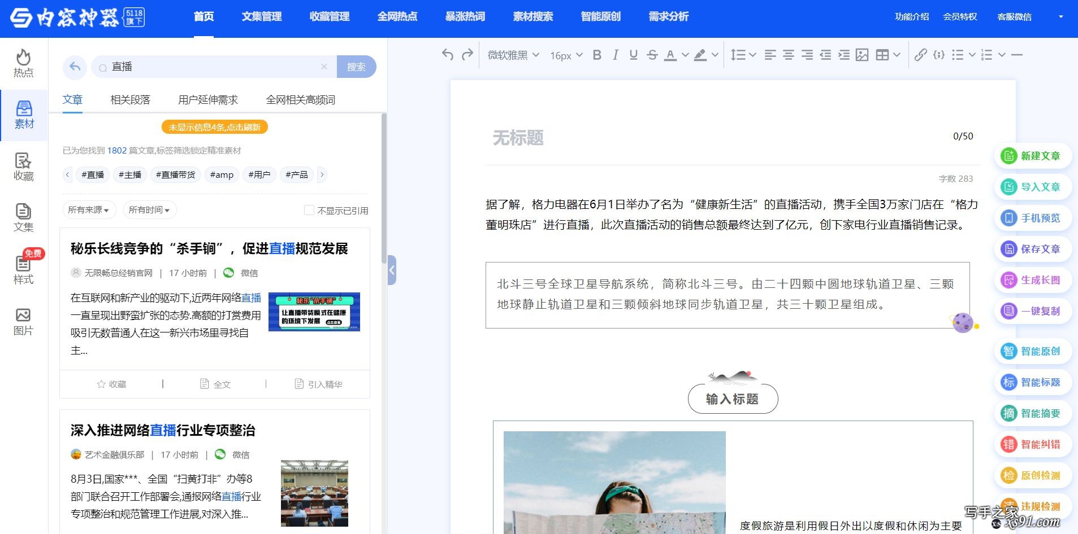The image size is (1078, 534).
Task: Switch to the 相关段落 tab
Action: pyautogui.click(x=131, y=100)
